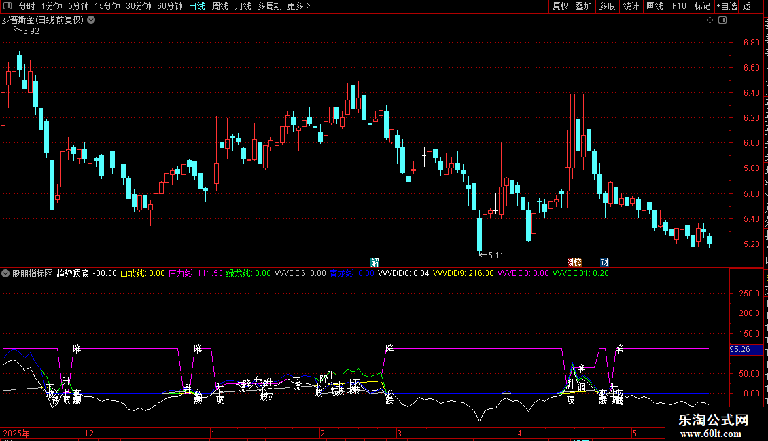This screenshot has width=768, height=441.
Task: Switch to 周线 weekly chart
Action: point(220,6)
